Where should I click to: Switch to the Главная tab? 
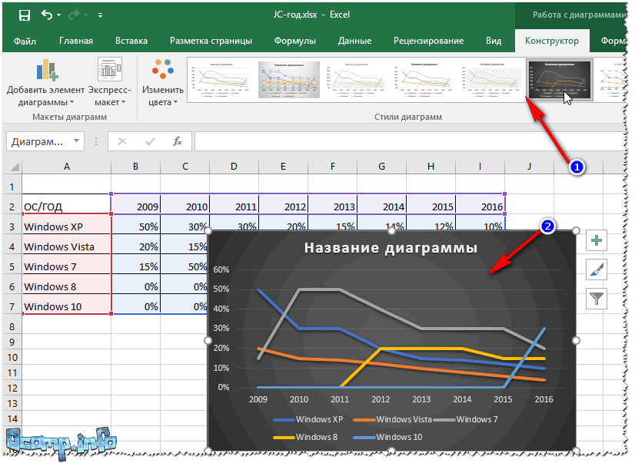point(76,41)
